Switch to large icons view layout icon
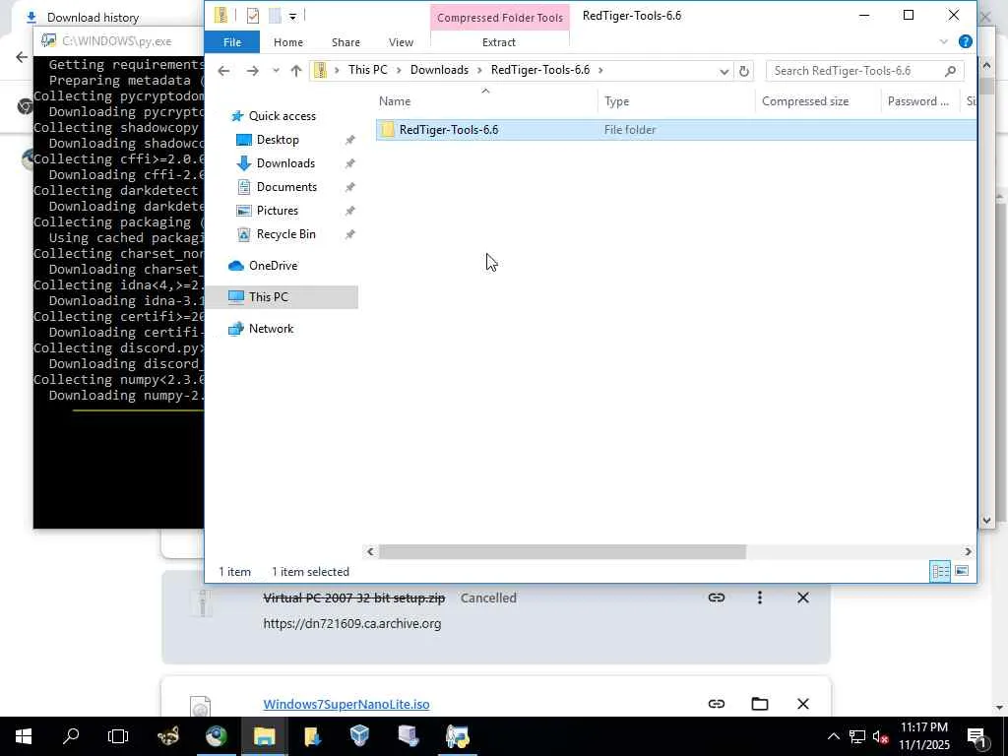The height and width of the screenshot is (756, 1008). [962, 571]
